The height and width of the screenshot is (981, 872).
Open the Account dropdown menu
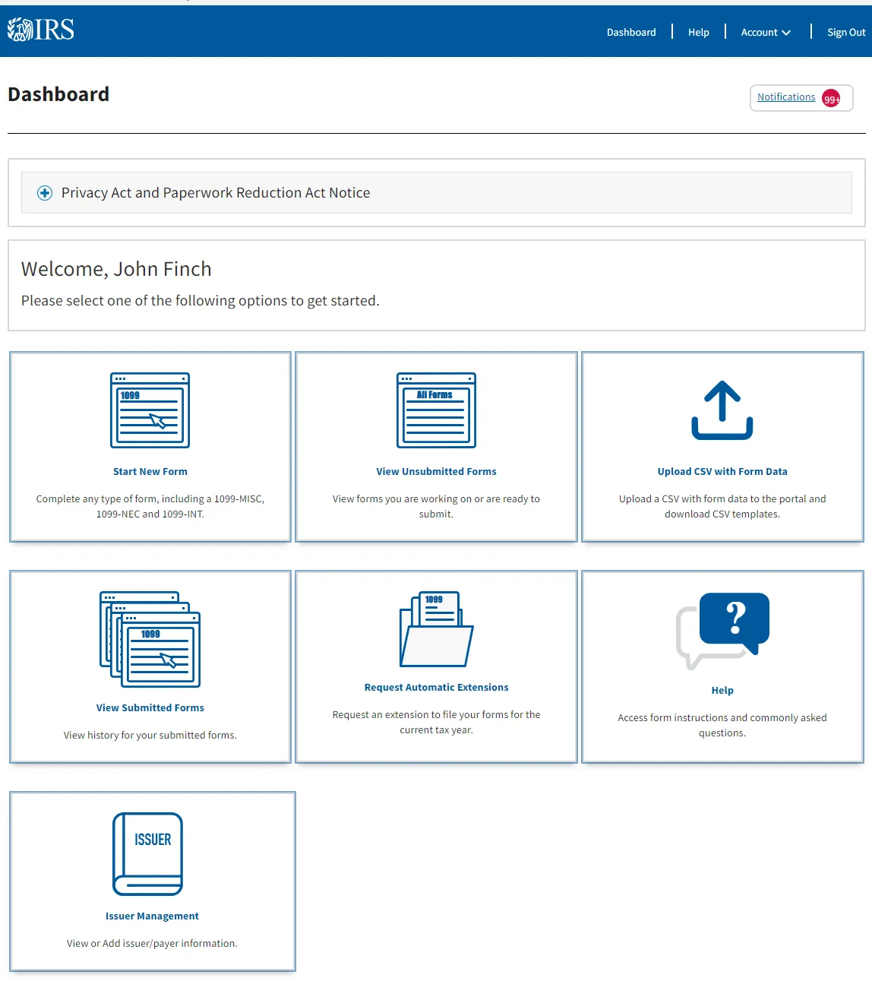766,32
